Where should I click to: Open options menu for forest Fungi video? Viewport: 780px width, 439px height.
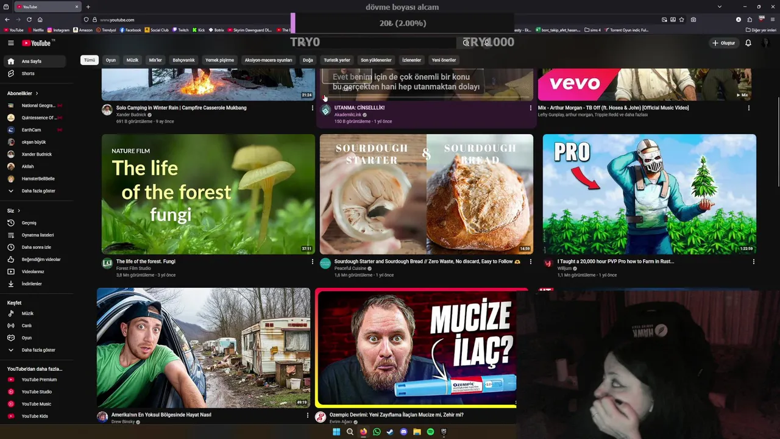coord(313,262)
